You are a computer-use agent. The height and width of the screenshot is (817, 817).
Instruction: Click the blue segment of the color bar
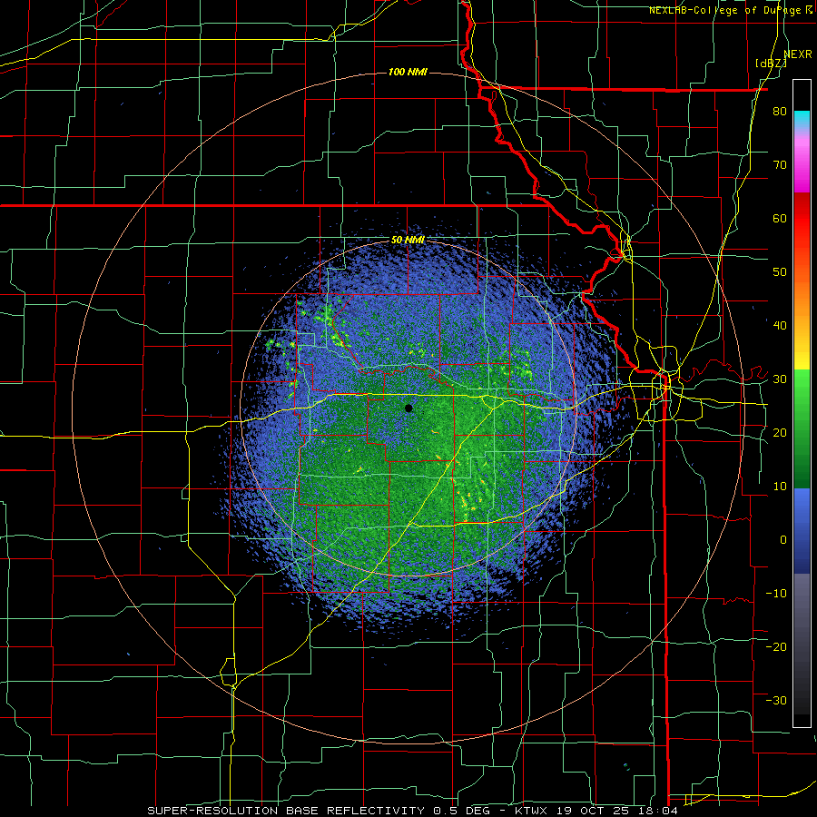(802, 530)
